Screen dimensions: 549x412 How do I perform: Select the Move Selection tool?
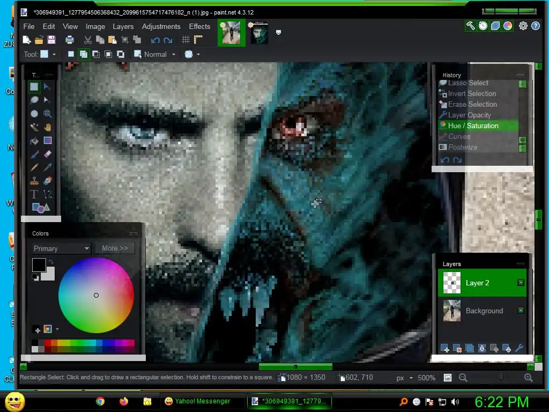pyautogui.click(x=47, y=100)
